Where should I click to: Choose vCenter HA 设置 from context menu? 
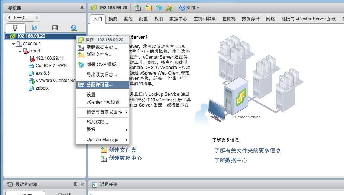(103, 102)
